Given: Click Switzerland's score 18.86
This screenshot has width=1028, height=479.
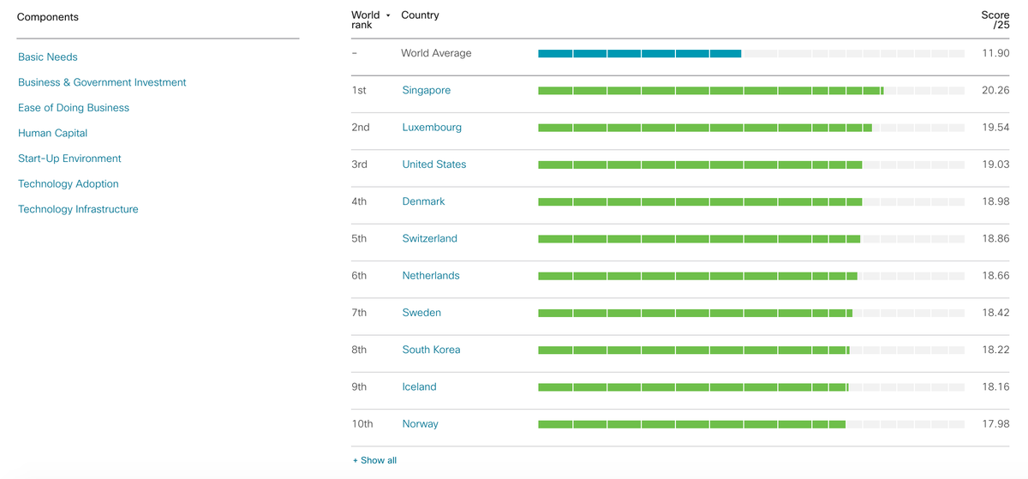Looking at the screenshot, I should [x=995, y=238].
